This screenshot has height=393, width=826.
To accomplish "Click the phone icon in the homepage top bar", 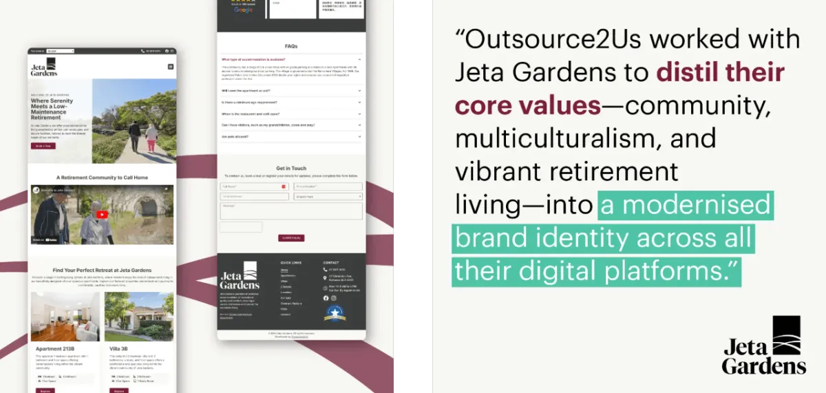I will pos(142,51).
